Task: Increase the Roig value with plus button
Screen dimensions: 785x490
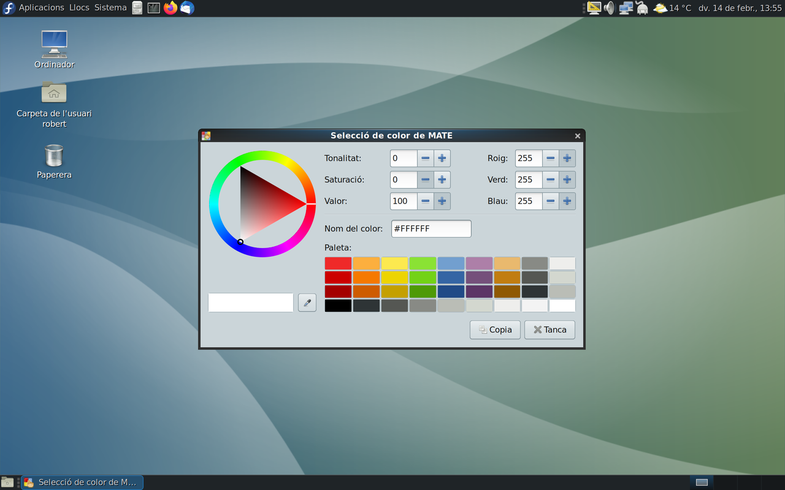Action: (x=567, y=158)
